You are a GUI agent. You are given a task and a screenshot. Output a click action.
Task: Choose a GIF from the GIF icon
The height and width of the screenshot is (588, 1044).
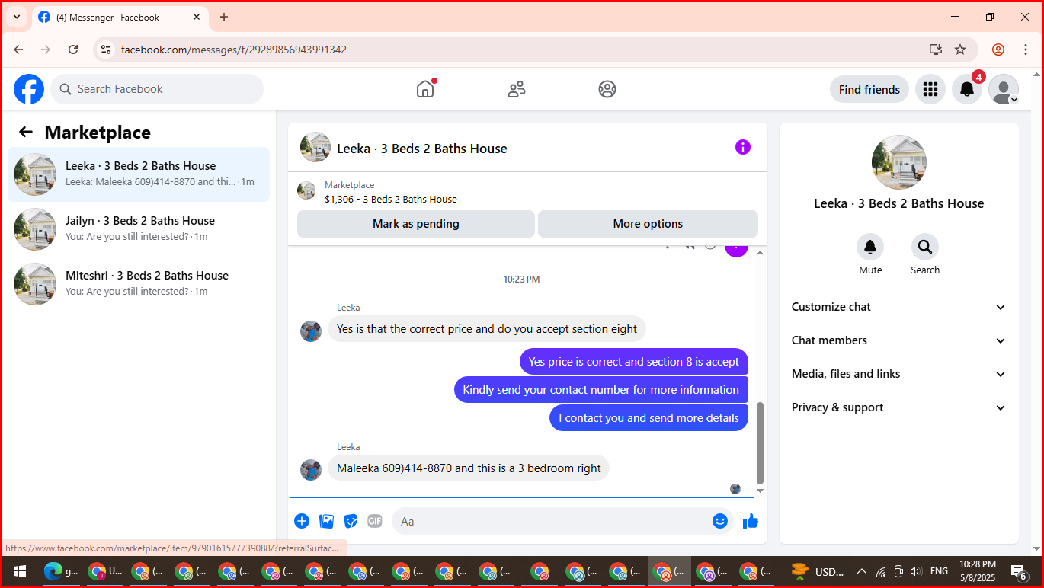pos(375,521)
